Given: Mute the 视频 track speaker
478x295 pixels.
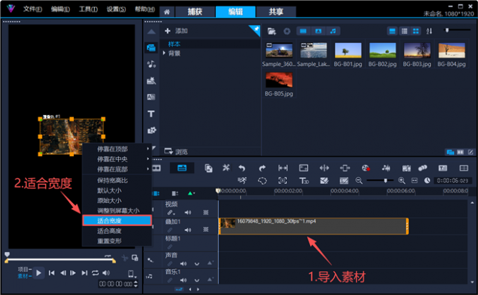Looking at the screenshot, I should pos(188,212).
